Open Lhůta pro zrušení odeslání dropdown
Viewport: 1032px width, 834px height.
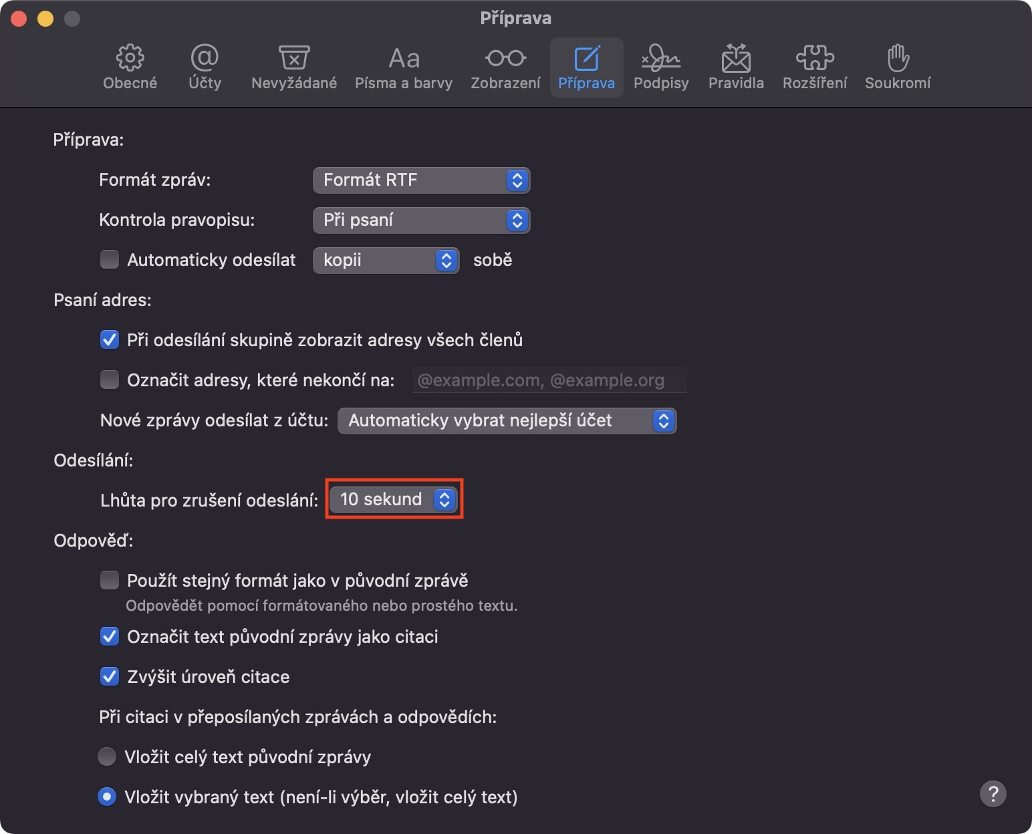(394, 499)
